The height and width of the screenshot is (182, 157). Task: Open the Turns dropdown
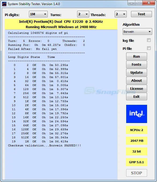[83, 14]
